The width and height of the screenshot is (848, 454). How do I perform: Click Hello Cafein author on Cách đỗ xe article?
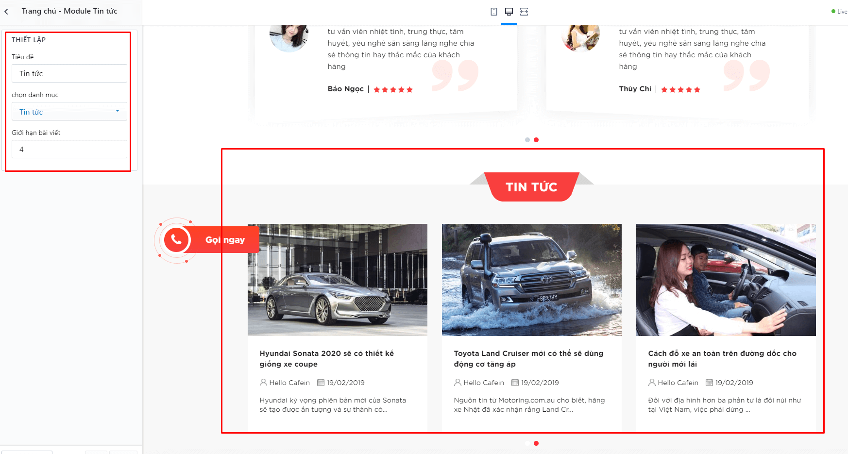(x=678, y=383)
